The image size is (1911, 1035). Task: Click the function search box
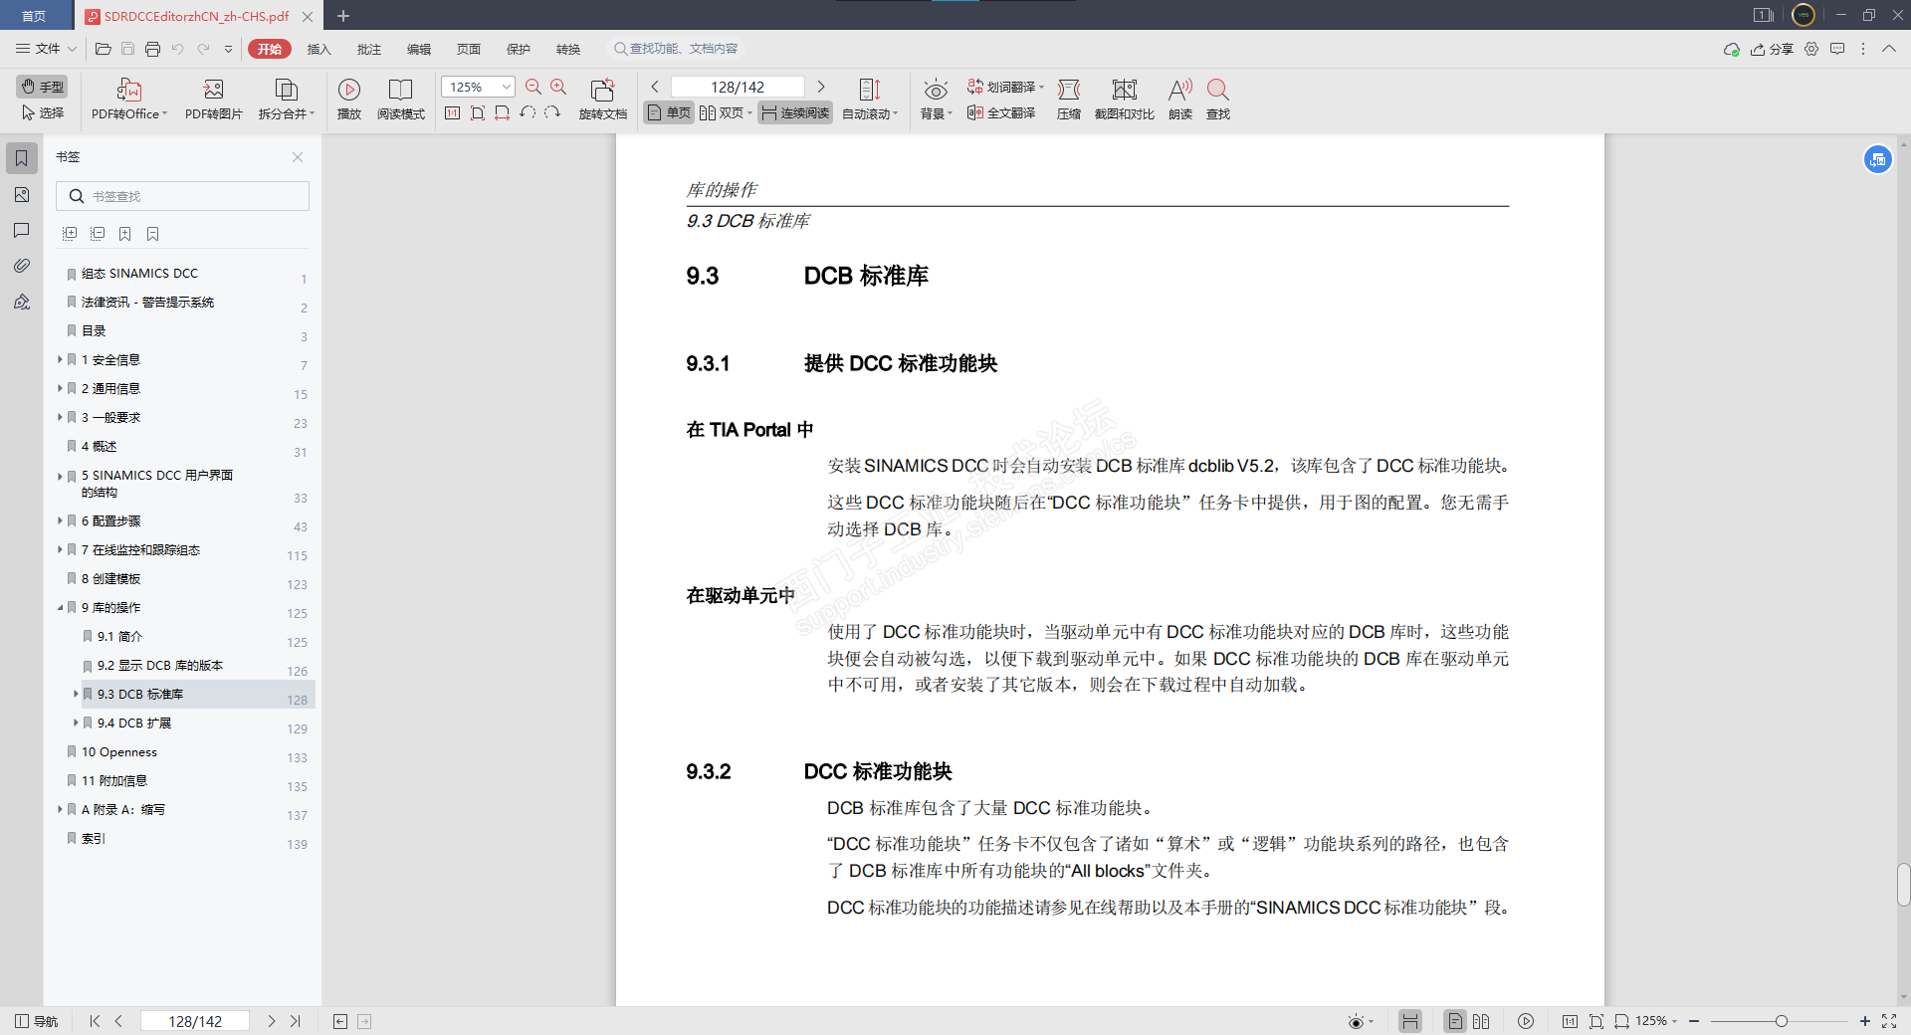[677, 49]
